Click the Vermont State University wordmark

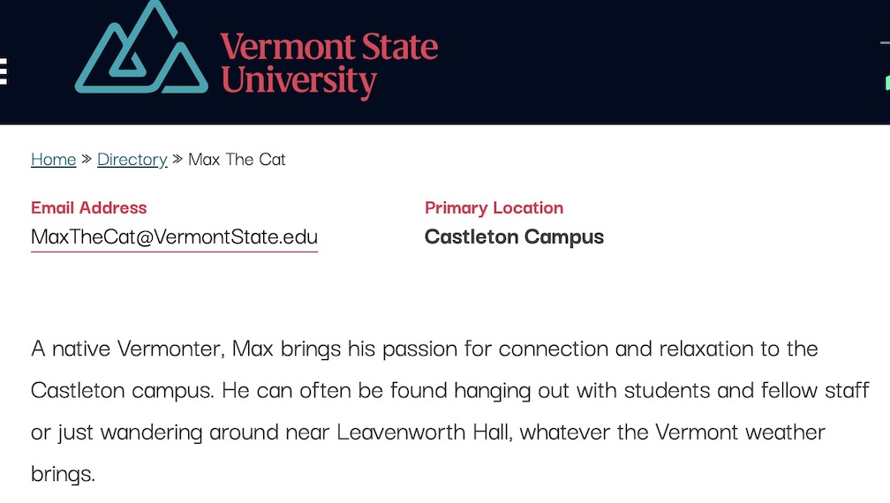coord(329,65)
